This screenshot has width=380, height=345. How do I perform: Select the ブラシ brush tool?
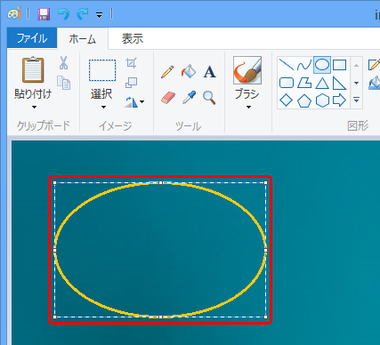247,70
